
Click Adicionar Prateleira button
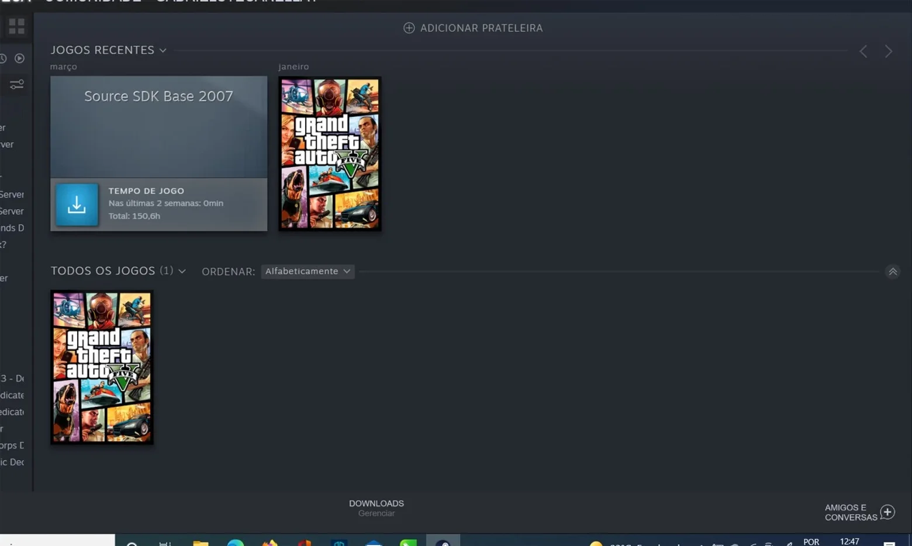point(473,28)
